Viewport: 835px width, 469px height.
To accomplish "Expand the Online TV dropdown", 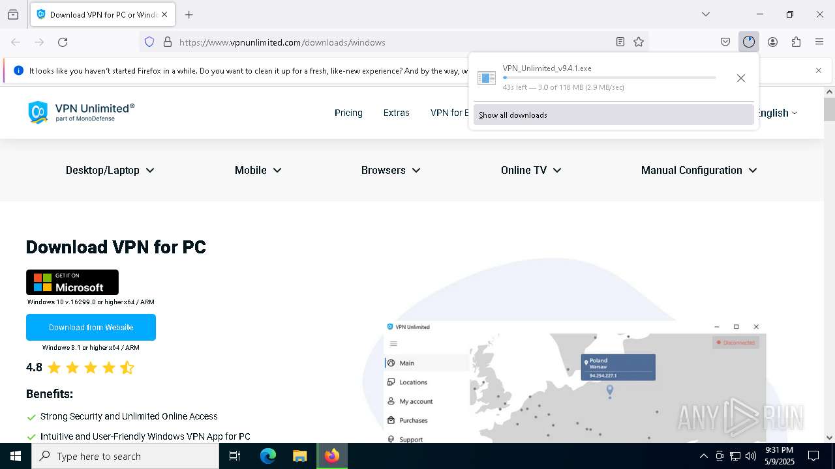I will coord(531,170).
